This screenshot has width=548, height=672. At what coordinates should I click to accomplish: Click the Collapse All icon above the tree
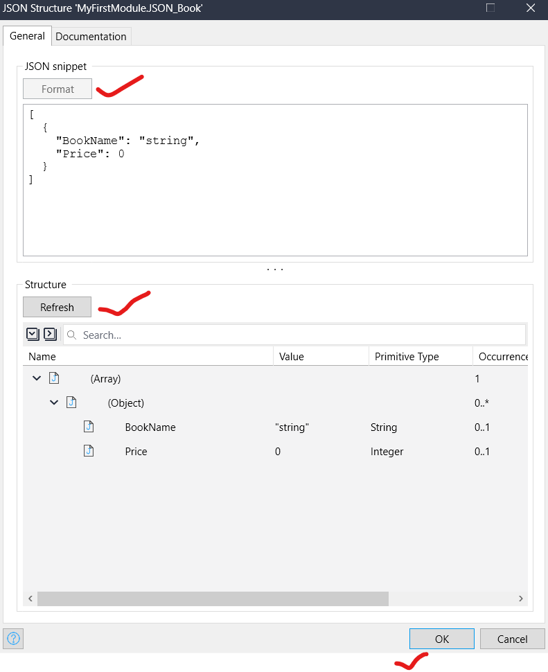50,335
